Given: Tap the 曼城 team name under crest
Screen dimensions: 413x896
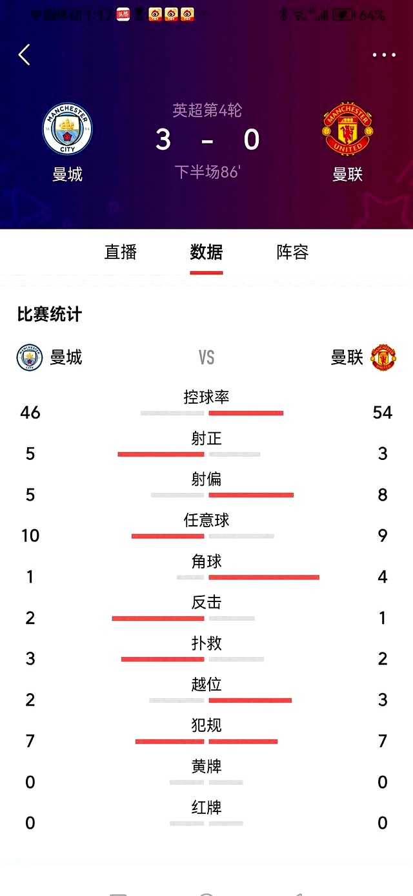Looking at the screenshot, I should (68, 174).
